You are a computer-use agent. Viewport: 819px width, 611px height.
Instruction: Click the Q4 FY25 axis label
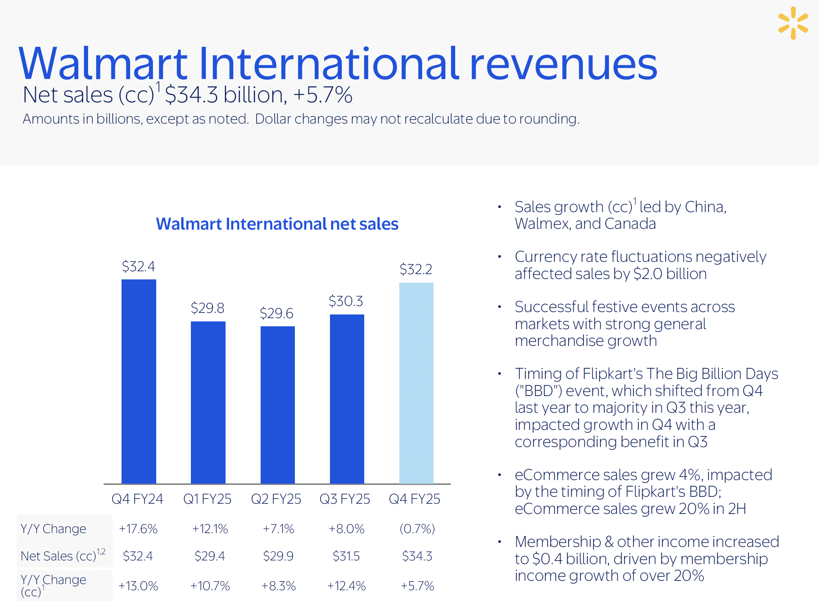414,499
